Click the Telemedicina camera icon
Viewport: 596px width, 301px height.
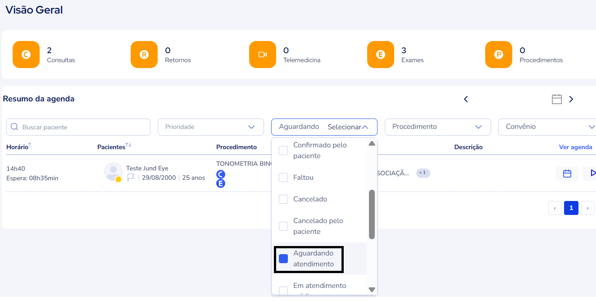click(x=262, y=55)
